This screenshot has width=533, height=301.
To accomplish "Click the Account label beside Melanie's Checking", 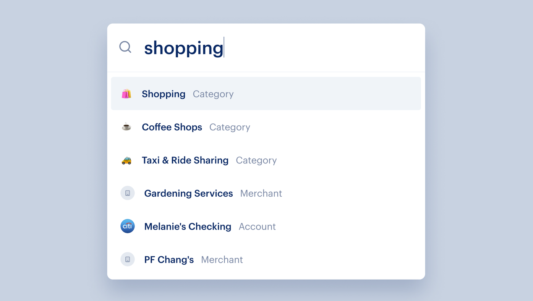I will (x=257, y=227).
